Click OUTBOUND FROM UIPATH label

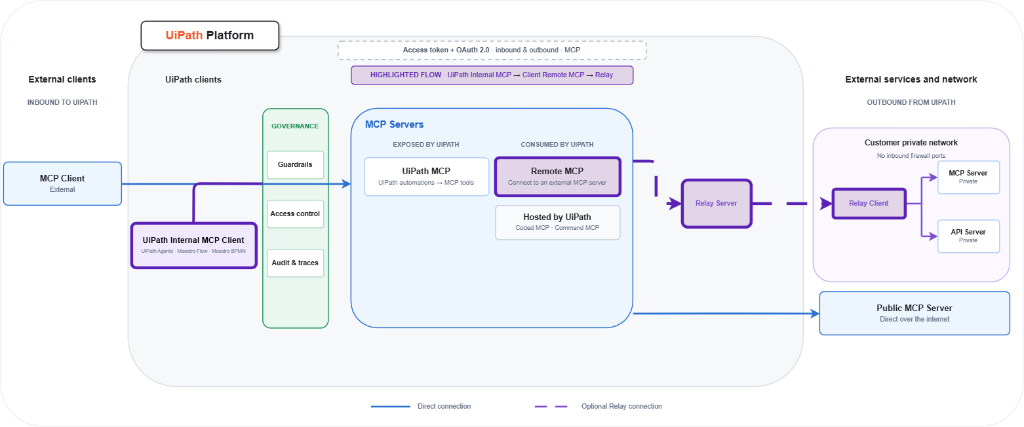pos(911,103)
